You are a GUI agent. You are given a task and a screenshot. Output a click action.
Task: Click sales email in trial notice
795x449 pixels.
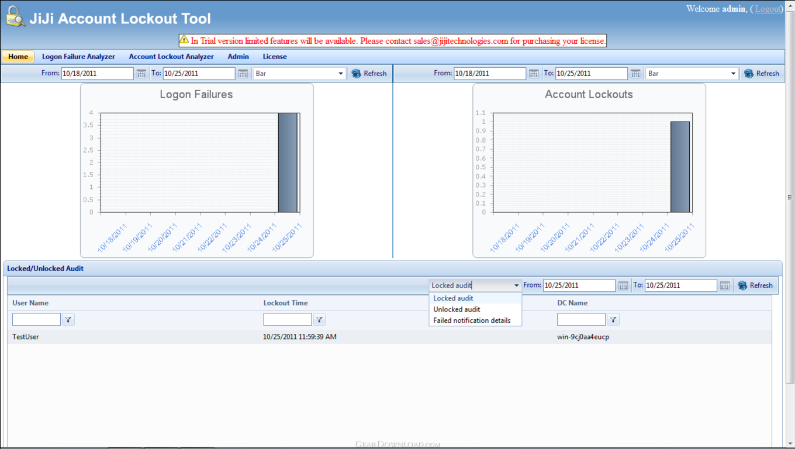click(x=461, y=41)
